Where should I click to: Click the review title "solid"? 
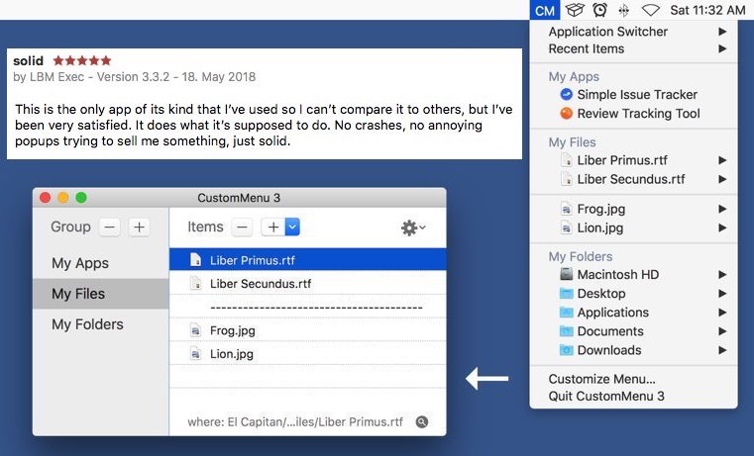[29, 61]
